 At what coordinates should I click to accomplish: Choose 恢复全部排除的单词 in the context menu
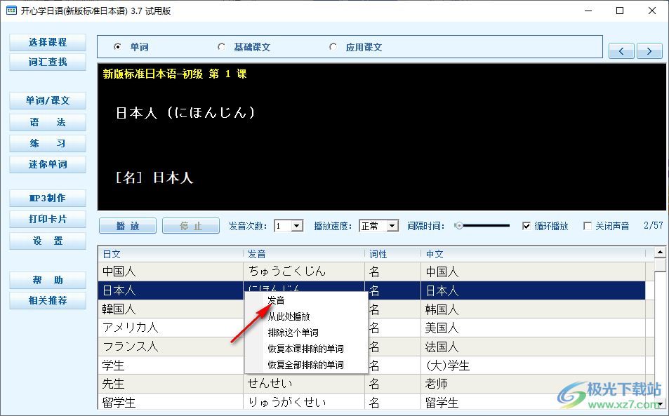pyautogui.click(x=306, y=365)
